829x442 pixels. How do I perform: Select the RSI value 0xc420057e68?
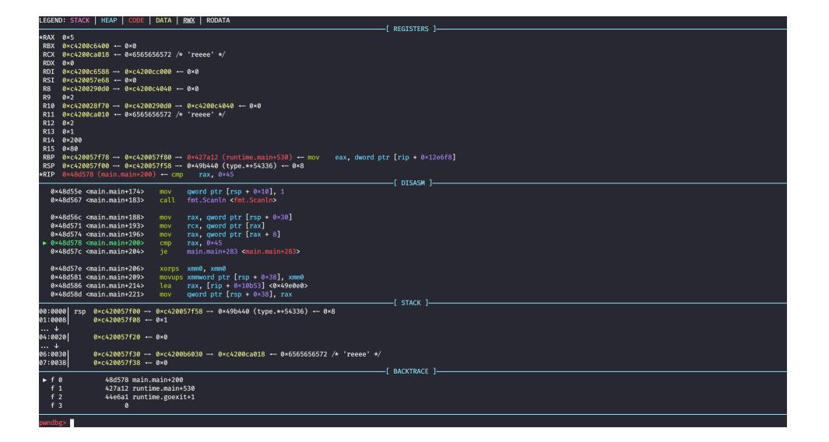86,80
